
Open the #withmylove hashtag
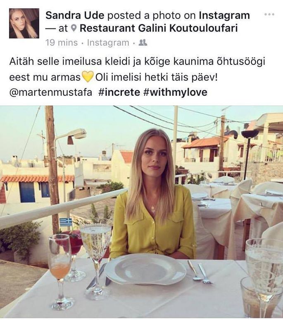[x=176, y=92]
